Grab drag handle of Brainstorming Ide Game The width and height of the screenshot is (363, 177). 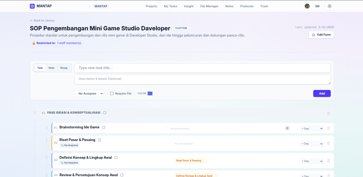click(47, 128)
